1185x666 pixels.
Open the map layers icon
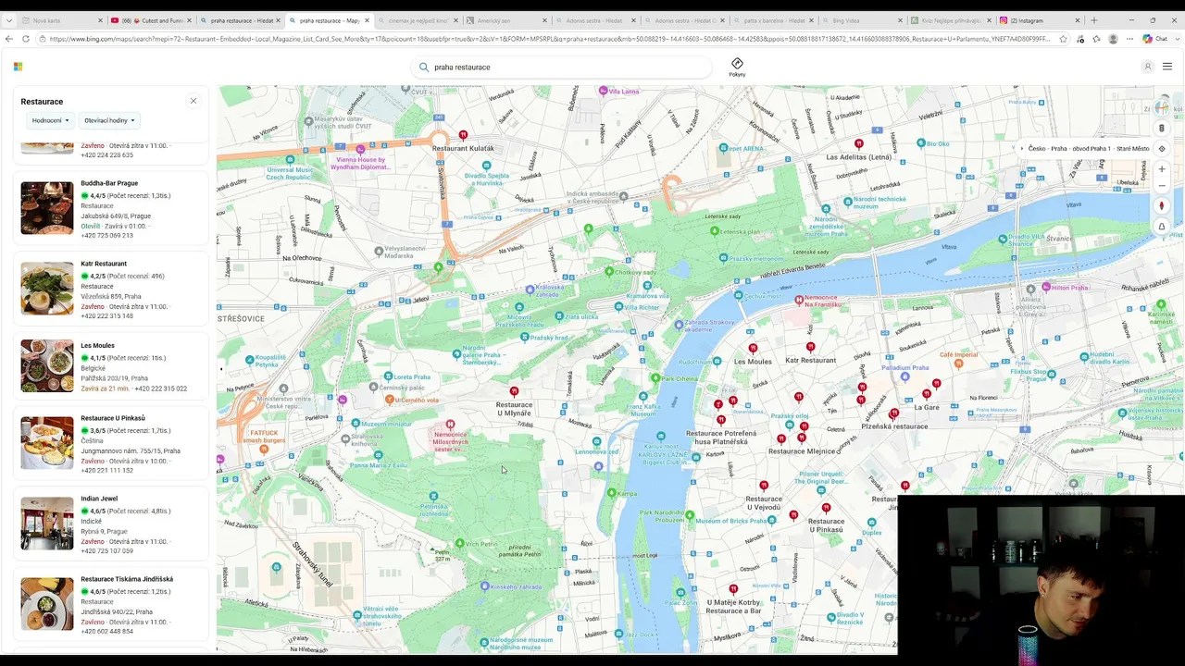(x=1162, y=129)
